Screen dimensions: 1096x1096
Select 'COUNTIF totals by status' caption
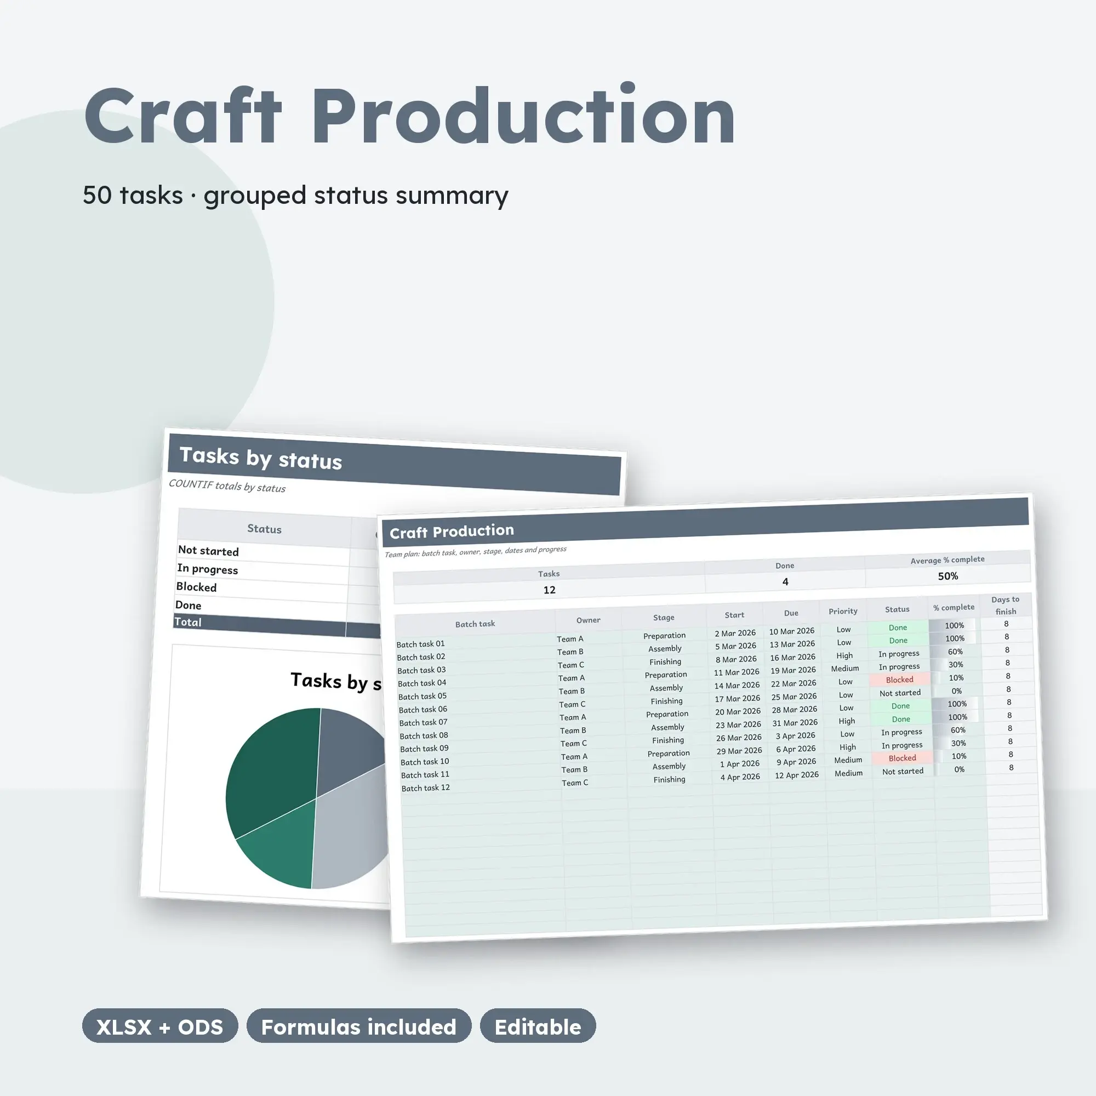pyautogui.click(x=227, y=486)
